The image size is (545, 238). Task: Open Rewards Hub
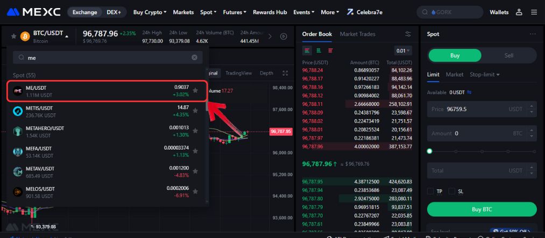click(x=270, y=12)
